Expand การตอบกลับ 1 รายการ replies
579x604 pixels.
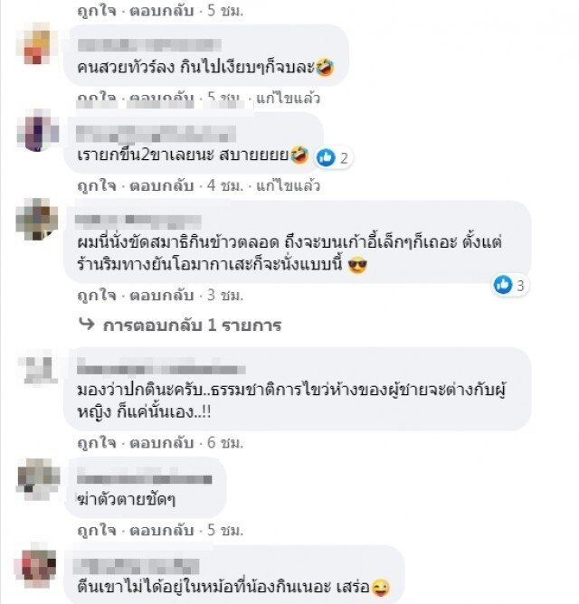tap(192, 326)
